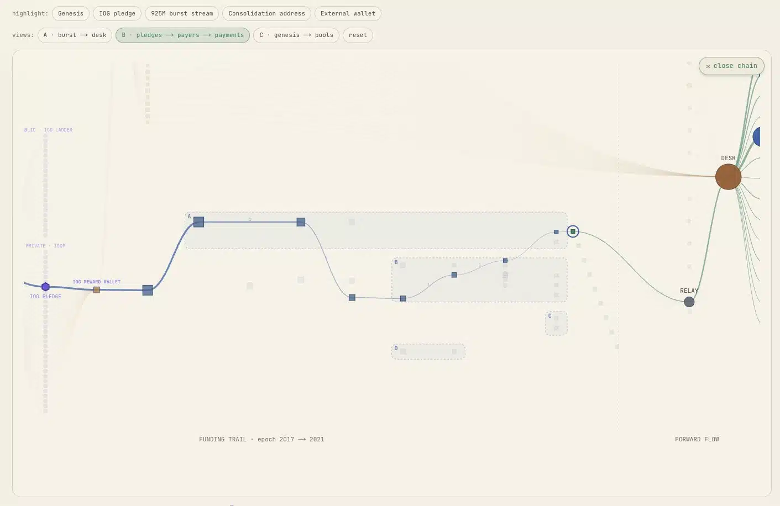Click the group B label
The height and width of the screenshot is (506, 780).
[396, 262]
